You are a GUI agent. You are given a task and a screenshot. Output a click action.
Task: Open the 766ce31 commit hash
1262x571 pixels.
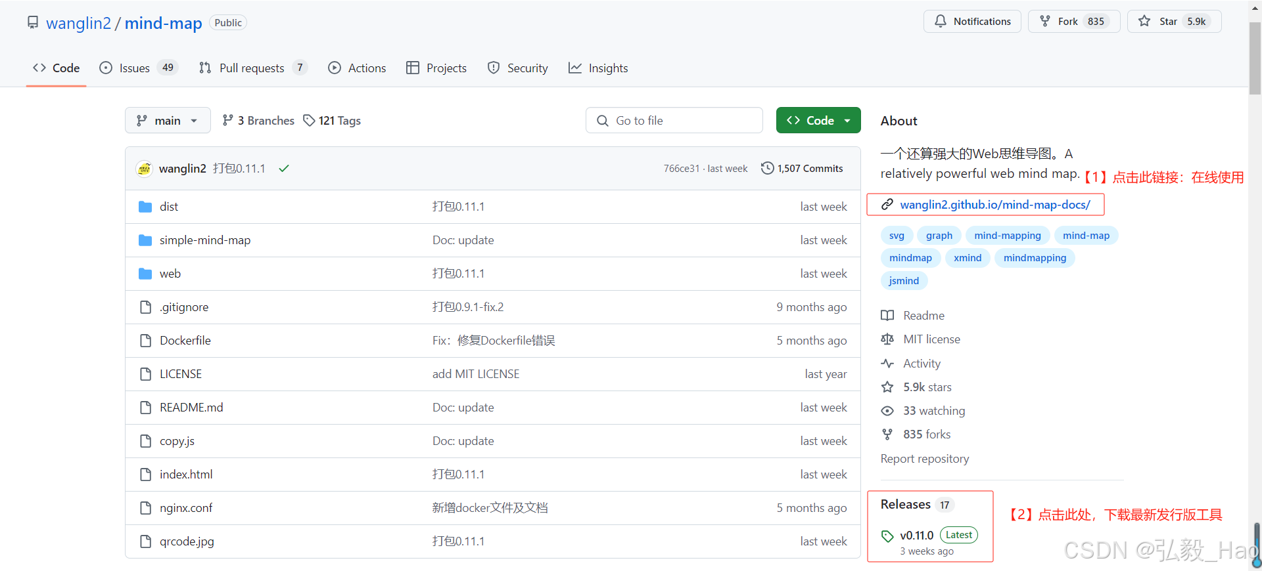682,169
